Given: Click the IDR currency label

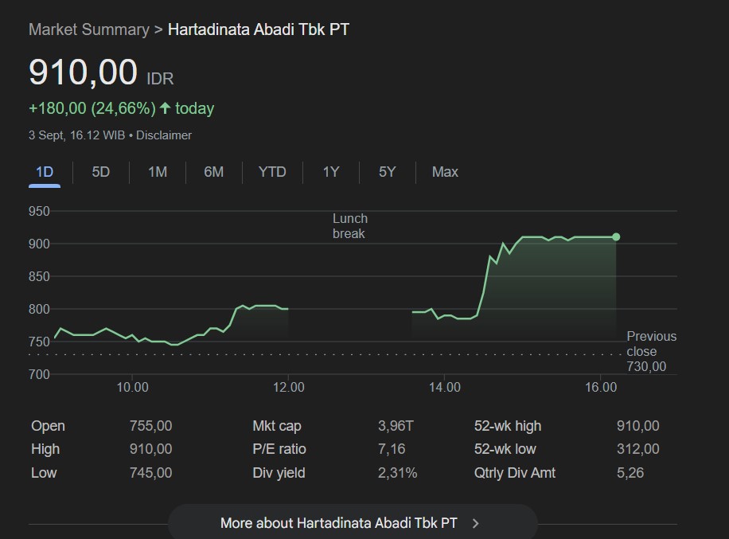Looking at the screenshot, I should tap(161, 79).
